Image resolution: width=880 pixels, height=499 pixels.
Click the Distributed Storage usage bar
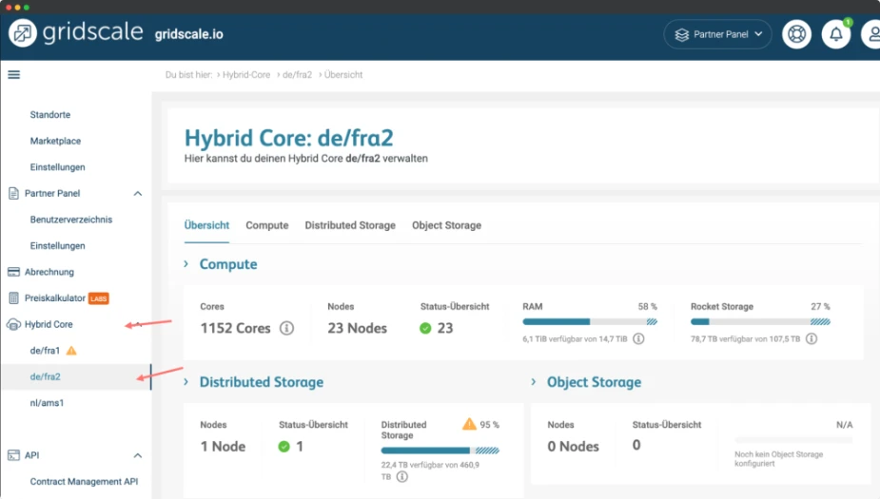440,451
